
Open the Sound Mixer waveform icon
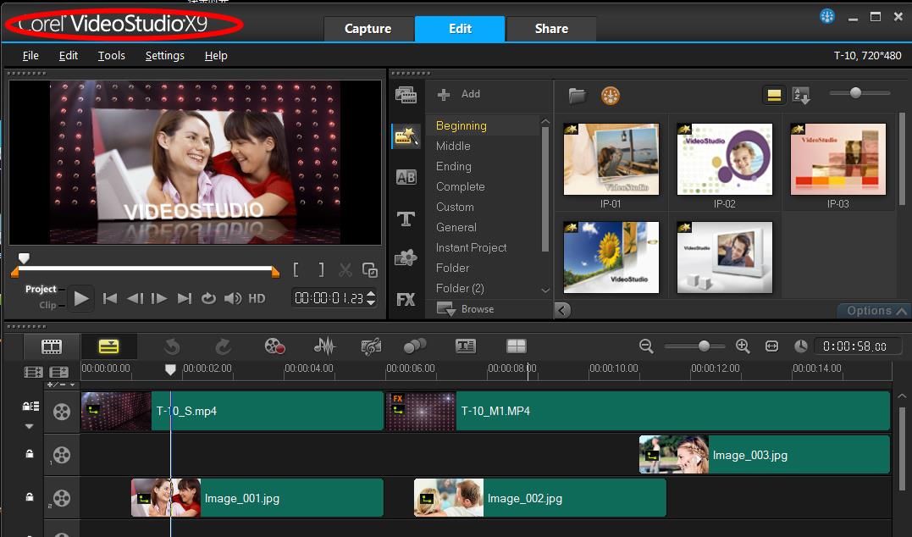324,346
